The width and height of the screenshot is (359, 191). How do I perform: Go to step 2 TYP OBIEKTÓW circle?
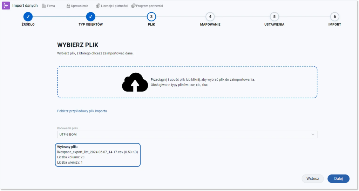click(x=91, y=17)
